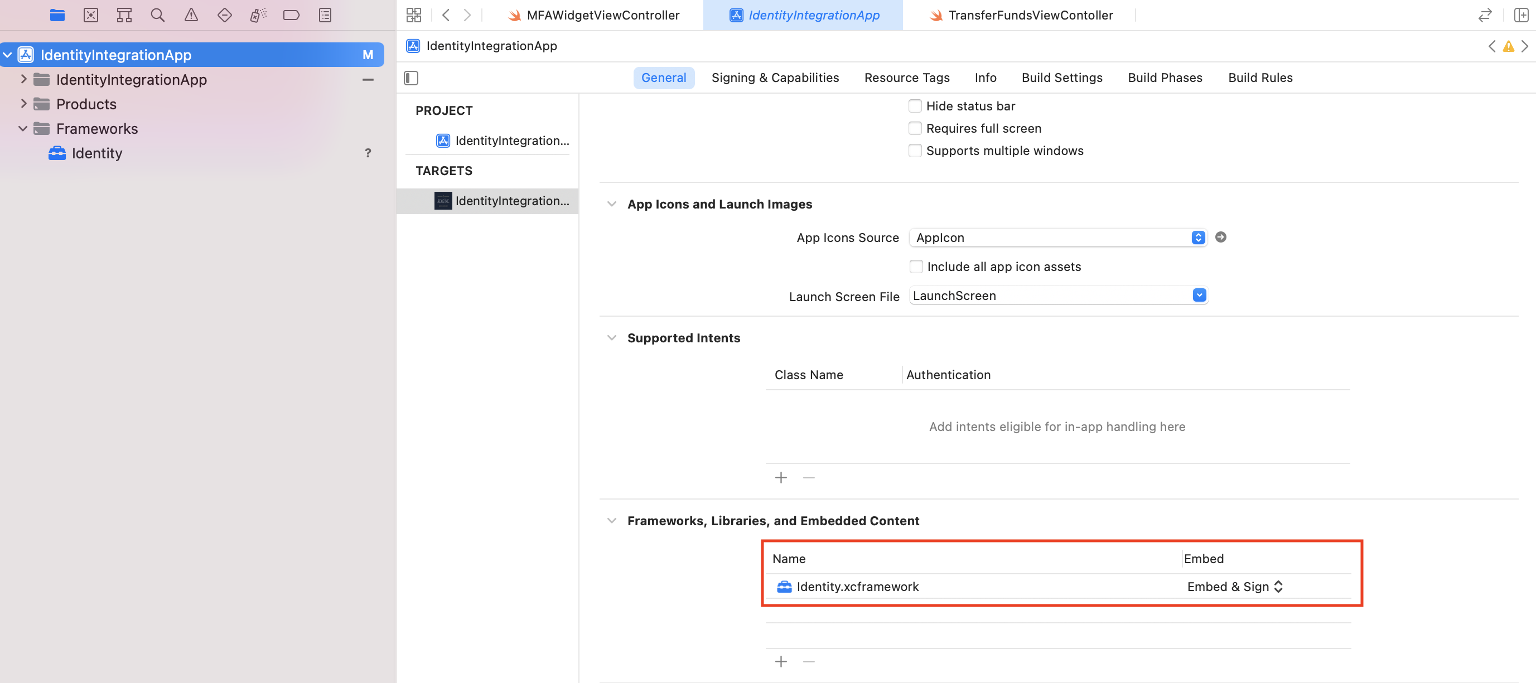Add a framework with the plus button

(x=780, y=661)
